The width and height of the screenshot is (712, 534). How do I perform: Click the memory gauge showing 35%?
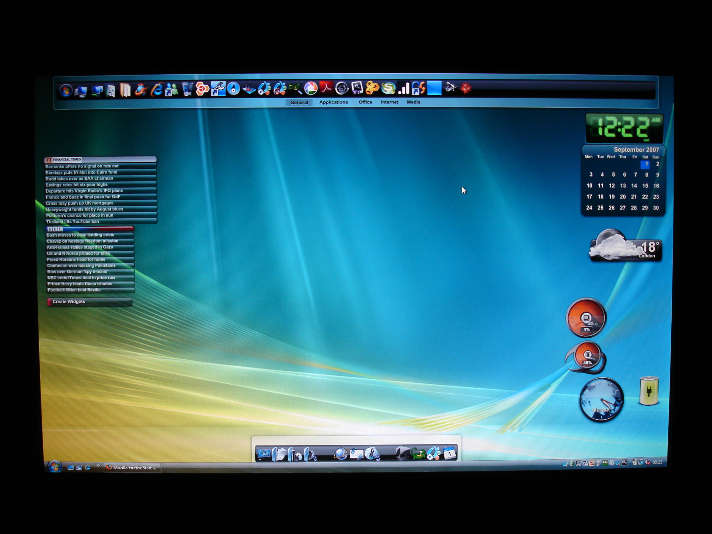click(586, 358)
